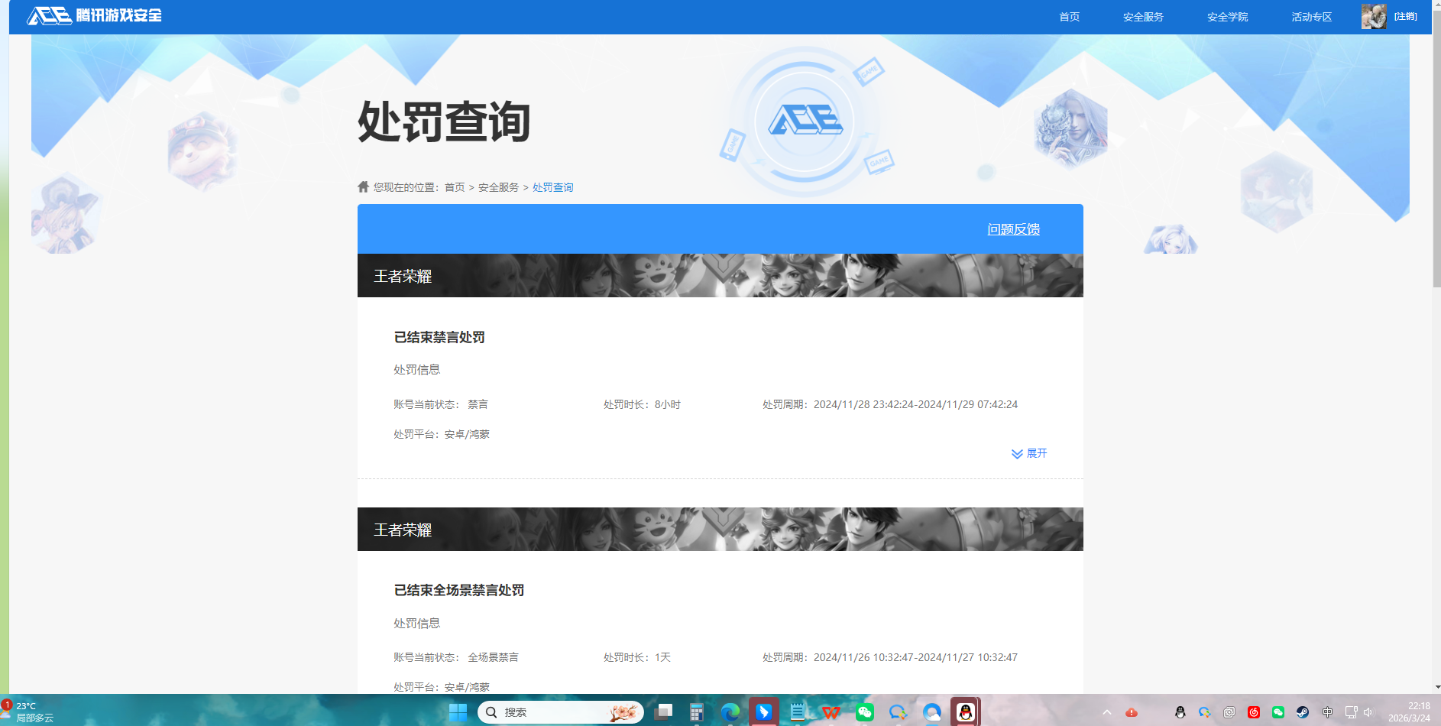1441x726 pixels.
Task: Click the Windows Start button
Action: pos(458,712)
